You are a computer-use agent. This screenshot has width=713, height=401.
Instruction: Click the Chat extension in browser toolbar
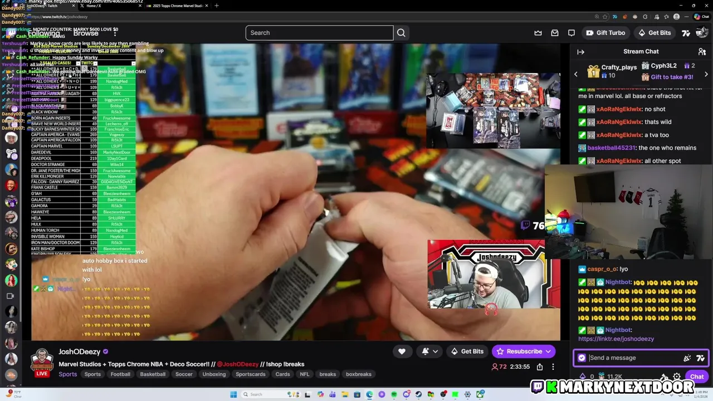[x=701, y=17]
